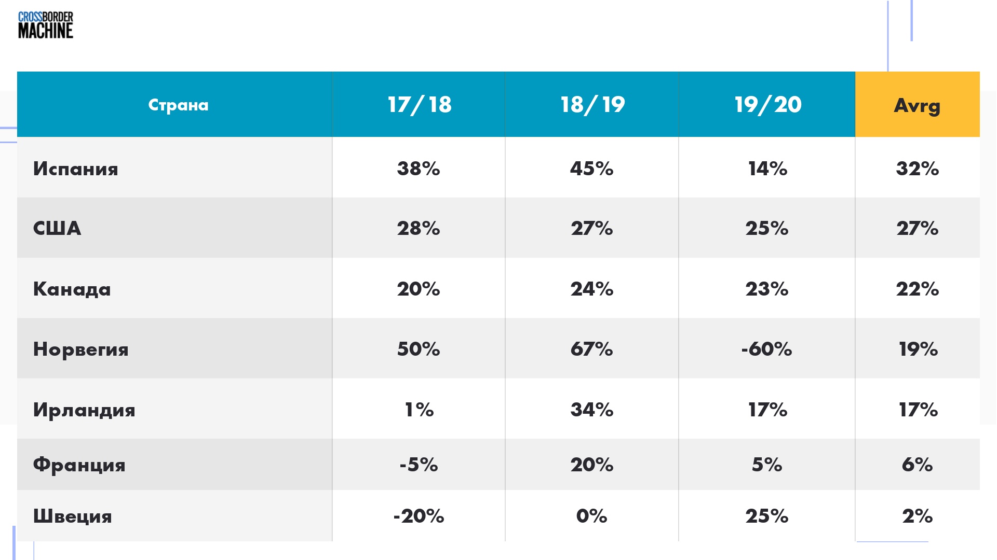997x560 pixels.
Task: Click the Crossborder Machine logo
Action: pyautogui.click(x=46, y=25)
